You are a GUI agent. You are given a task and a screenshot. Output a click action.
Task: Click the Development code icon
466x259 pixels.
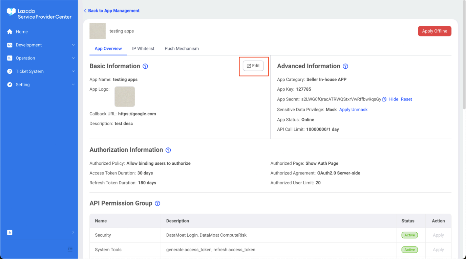coord(10,45)
